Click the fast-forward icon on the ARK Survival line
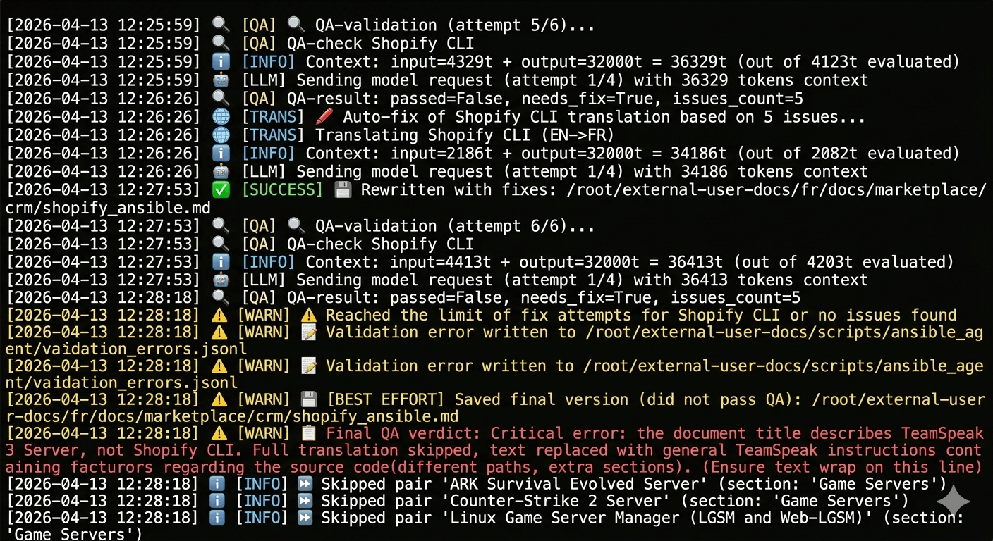This screenshot has height=541, width=993. 305,484
